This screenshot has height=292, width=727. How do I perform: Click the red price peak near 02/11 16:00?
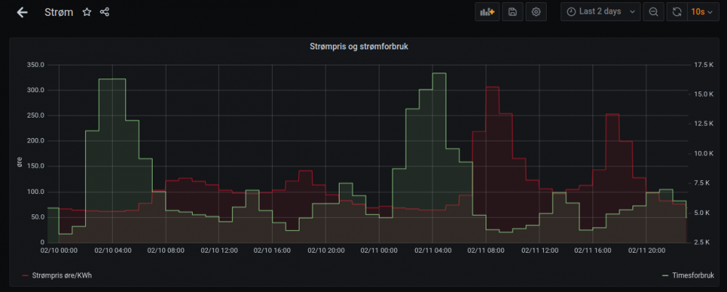612,114
